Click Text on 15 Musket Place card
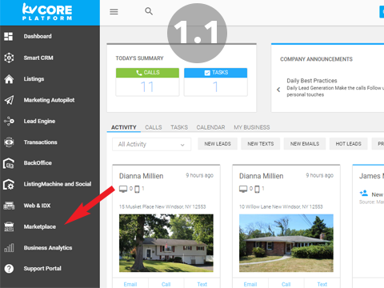 point(202,284)
